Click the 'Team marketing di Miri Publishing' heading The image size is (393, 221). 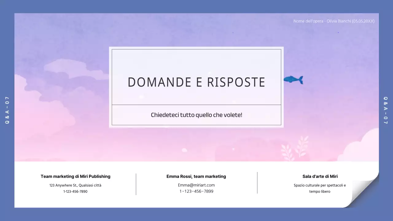click(x=75, y=176)
